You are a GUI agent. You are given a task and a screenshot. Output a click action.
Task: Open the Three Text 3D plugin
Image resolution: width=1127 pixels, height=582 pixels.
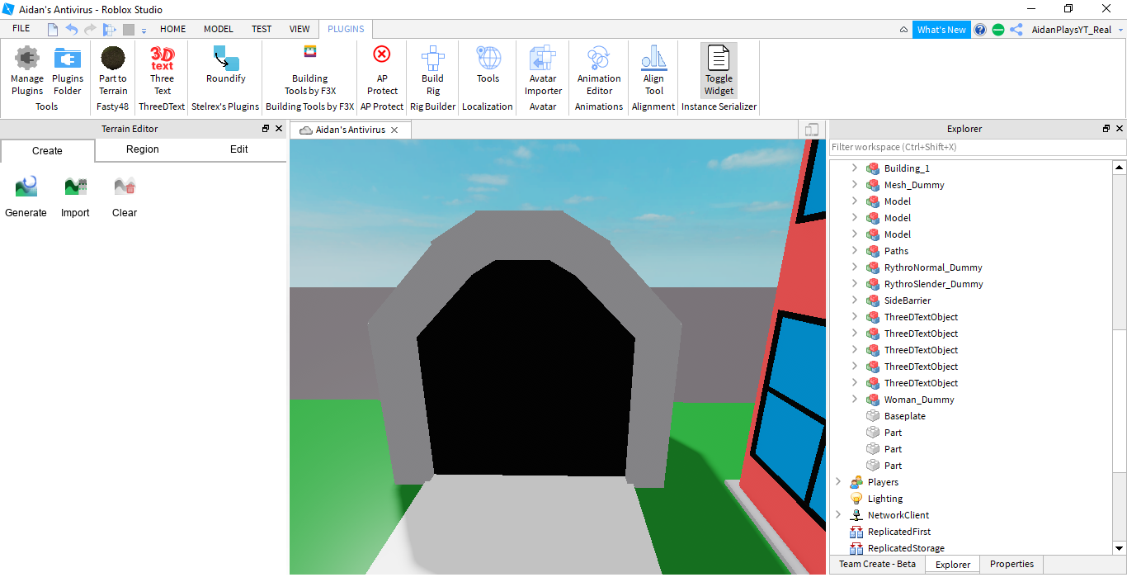[162, 71]
